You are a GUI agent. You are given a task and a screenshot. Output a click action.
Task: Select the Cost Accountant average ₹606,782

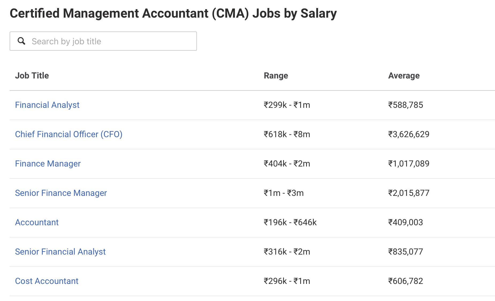[x=406, y=281]
